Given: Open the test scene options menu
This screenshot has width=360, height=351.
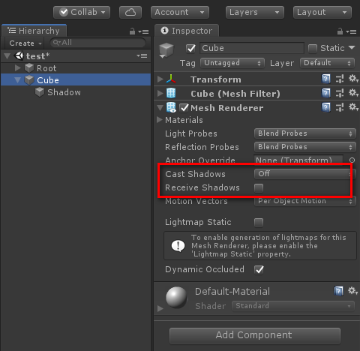Looking at the screenshot, I should coord(142,56).
